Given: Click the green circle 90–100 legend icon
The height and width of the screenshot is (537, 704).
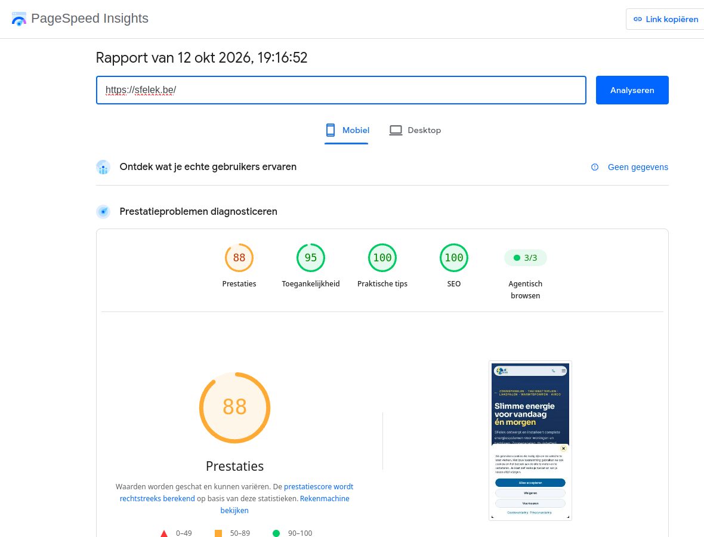Looking at the screenshot, I should click(276, 533).
